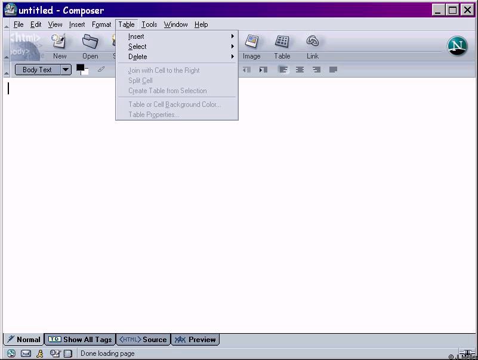
Task: Open the Insert menu in the menu bar
Action: pos(77,24)
